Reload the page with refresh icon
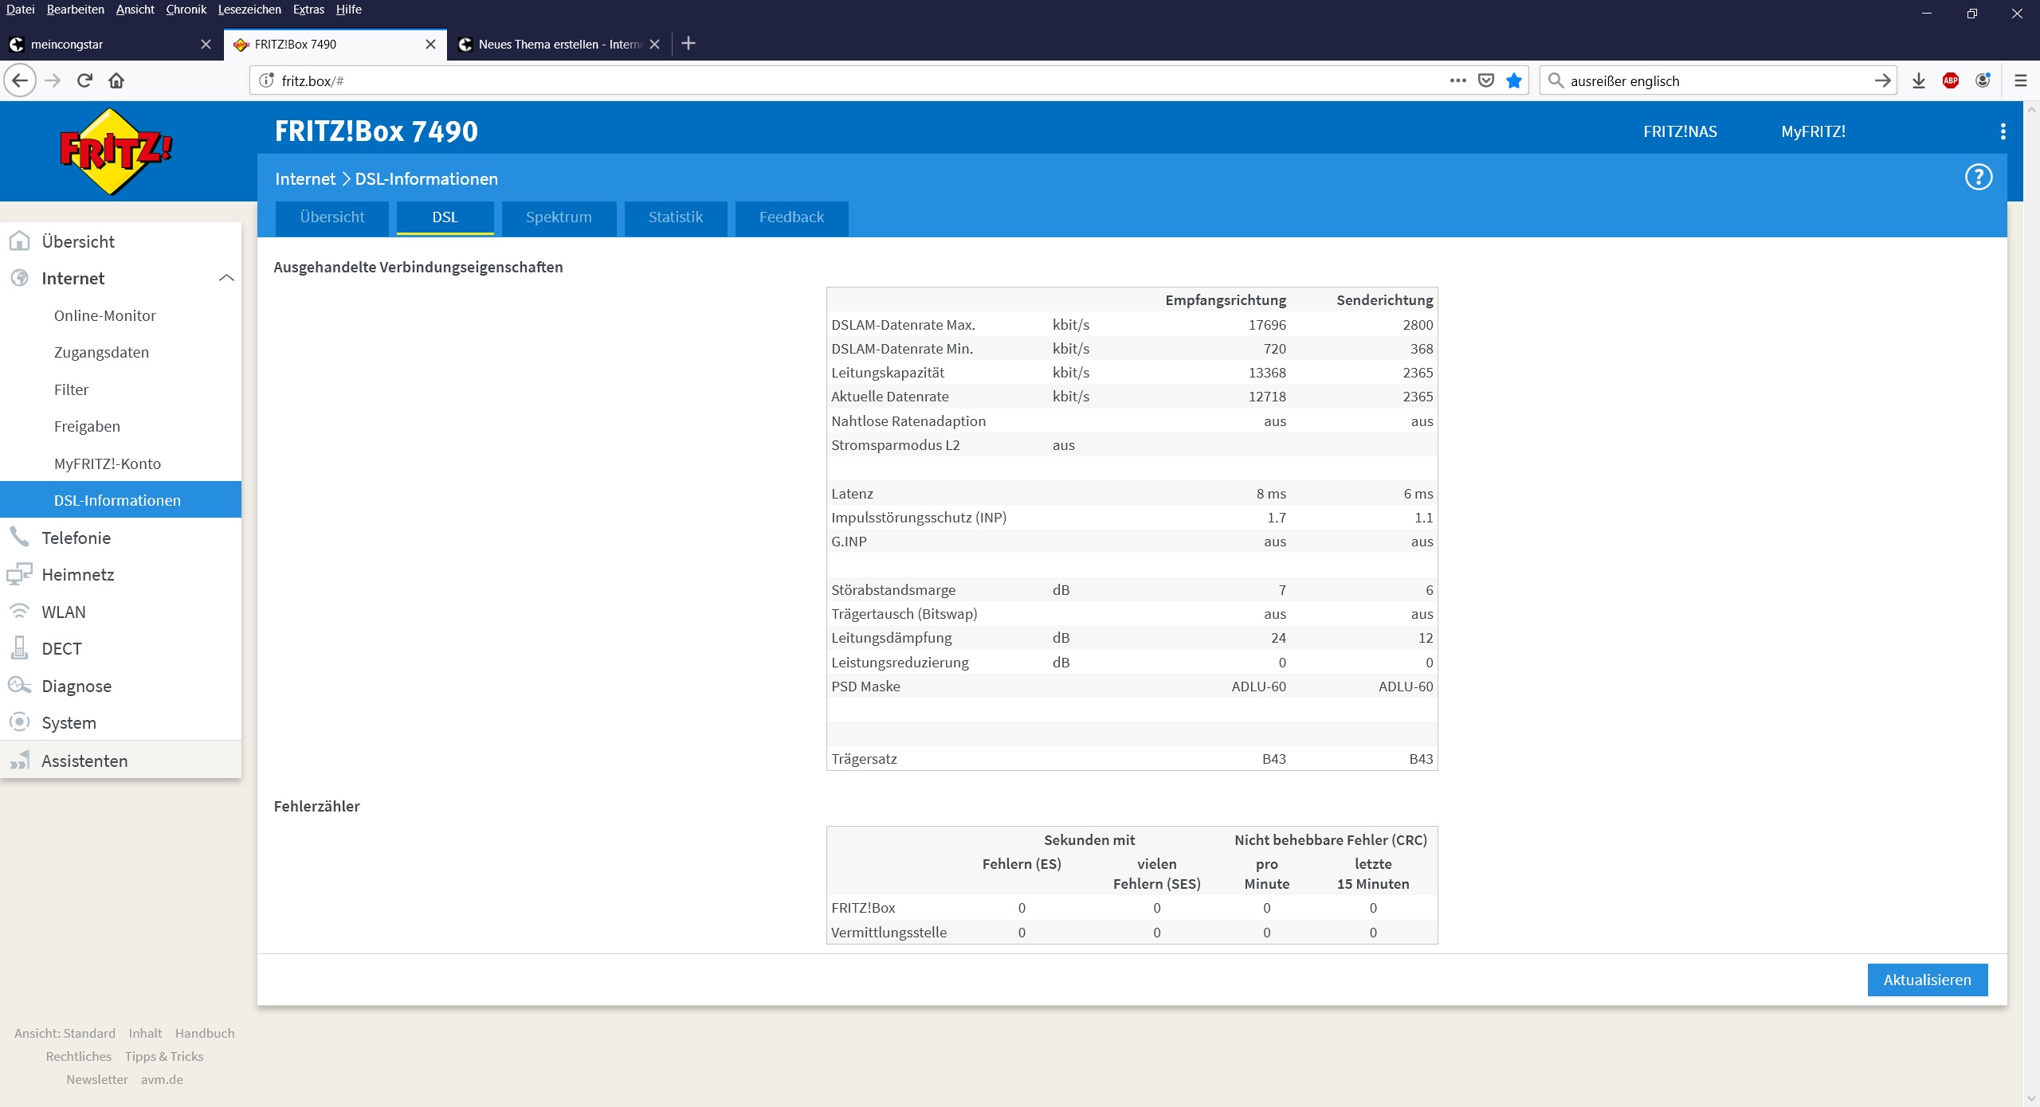The height and width of the screenshot is (1107, 2040). [84, 80]
